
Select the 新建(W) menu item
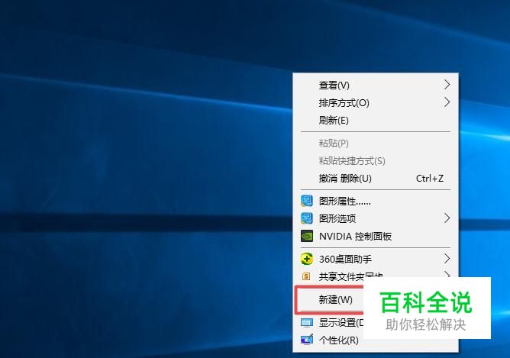pos(329,299)
